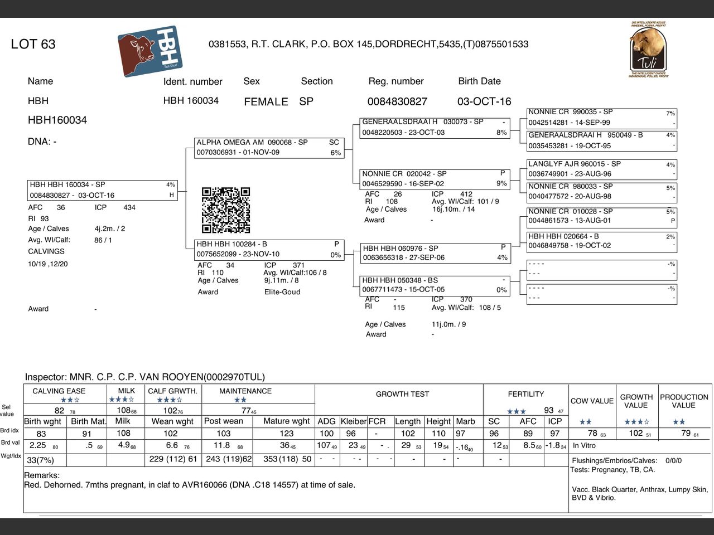The image size is (714, 535).
Task: Click the GROWTH TEST column header
Action: click(402, 394)
